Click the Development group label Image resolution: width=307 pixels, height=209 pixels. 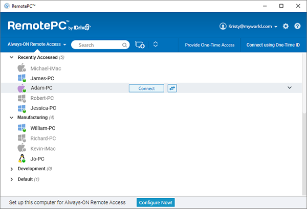[x=32, y=169]
